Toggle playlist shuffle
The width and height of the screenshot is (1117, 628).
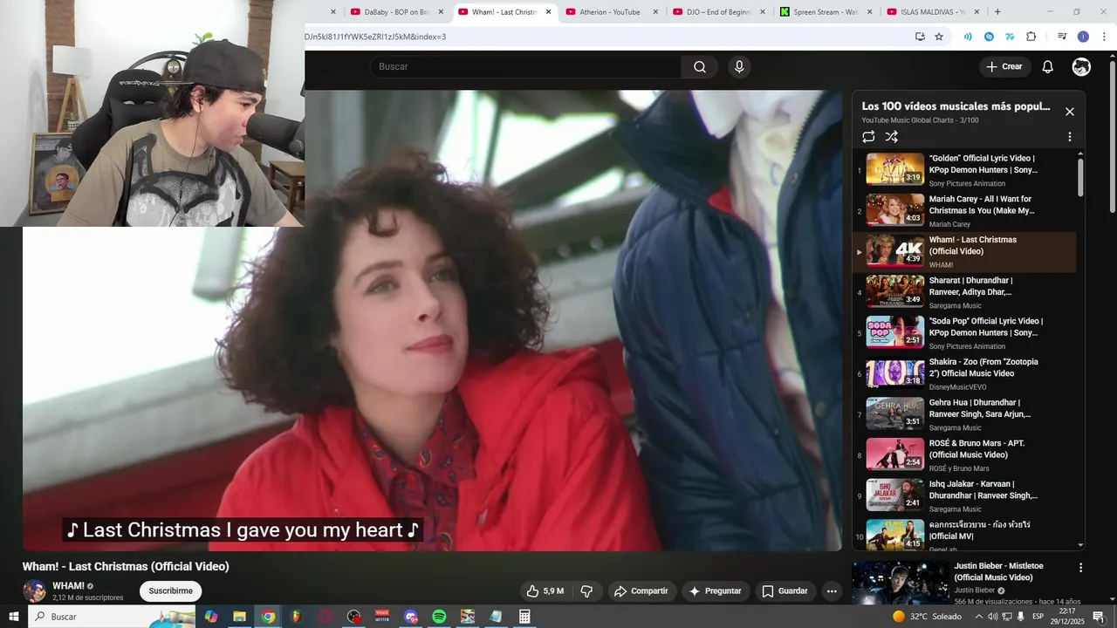(892, 137)
